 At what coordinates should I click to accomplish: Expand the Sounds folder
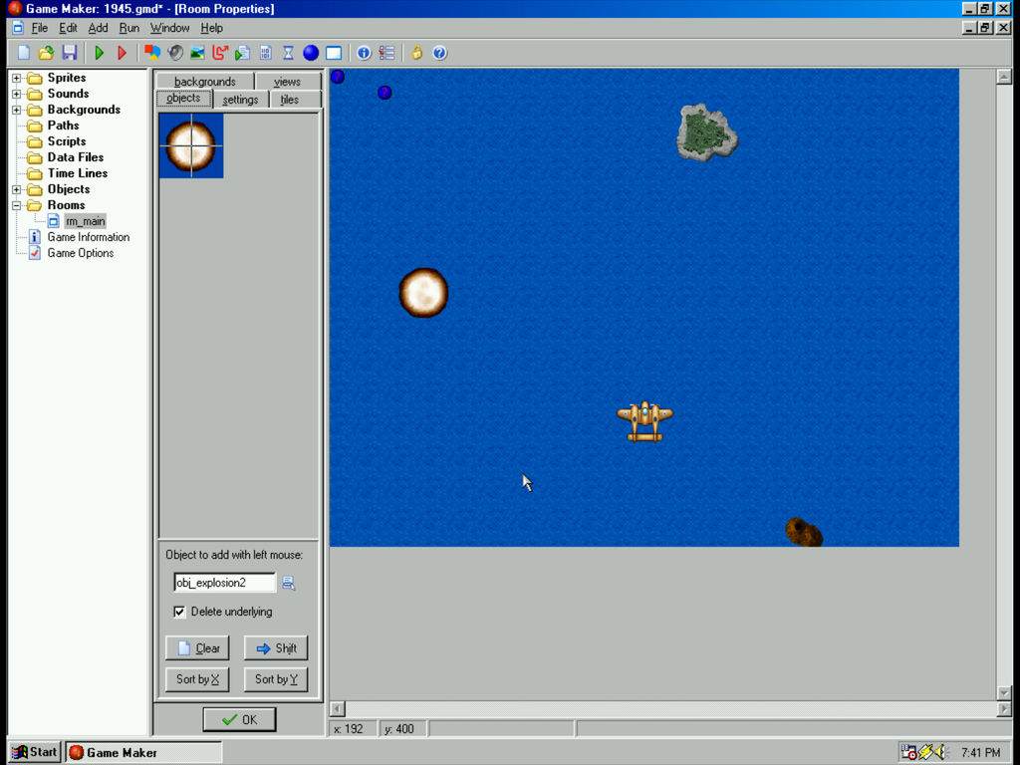16,94
